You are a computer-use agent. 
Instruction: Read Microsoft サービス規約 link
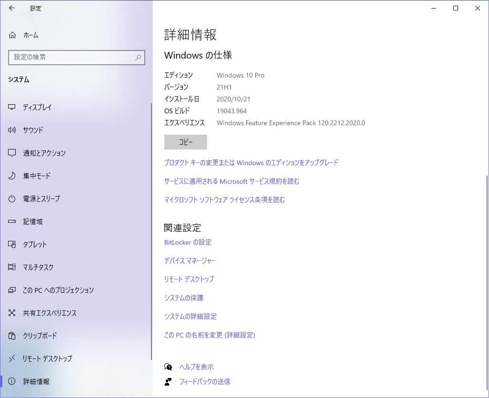pos(231,181)
